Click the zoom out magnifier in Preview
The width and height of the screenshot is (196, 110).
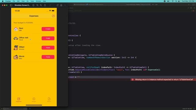tap(37, 5)
